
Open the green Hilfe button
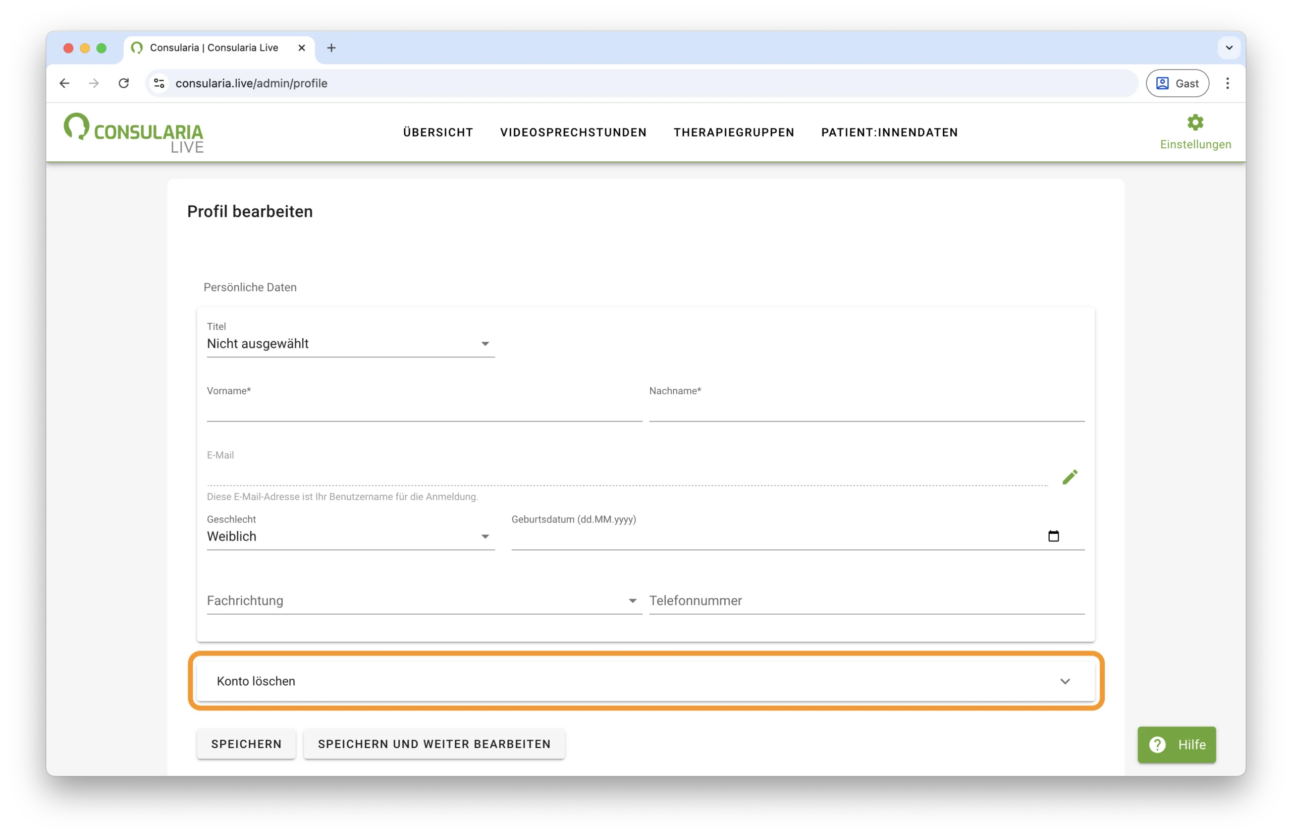pos(1176,744)
